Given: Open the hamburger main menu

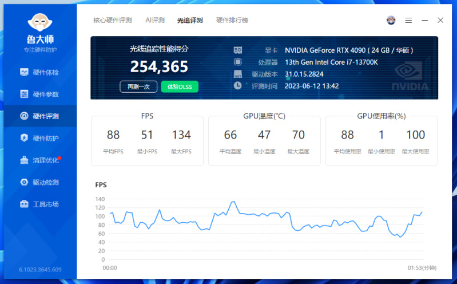Looking at the screenshot, I should click(408, 20).
